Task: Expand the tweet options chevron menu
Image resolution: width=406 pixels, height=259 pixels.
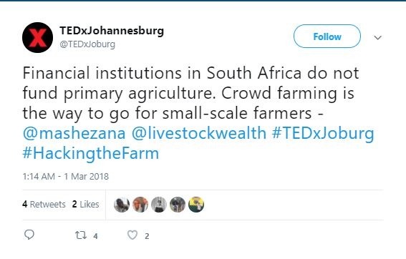Action: (x=378, y=38)
